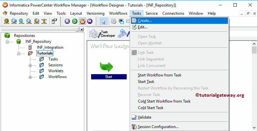The image size is (258, 131).
Task: Minimize the inner Workflow Designer window
Action: point(242,13)
